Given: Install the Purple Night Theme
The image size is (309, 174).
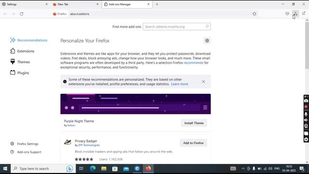Looking at the screenshot, I should coord(194,123).
